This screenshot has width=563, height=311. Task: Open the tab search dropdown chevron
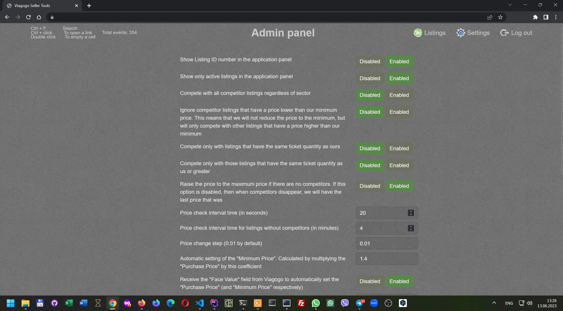[510, 5]
